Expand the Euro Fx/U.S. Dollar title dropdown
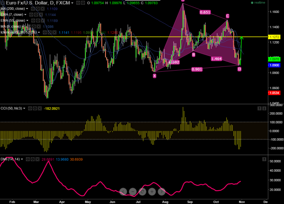284x204 pixels. point(72,3)
